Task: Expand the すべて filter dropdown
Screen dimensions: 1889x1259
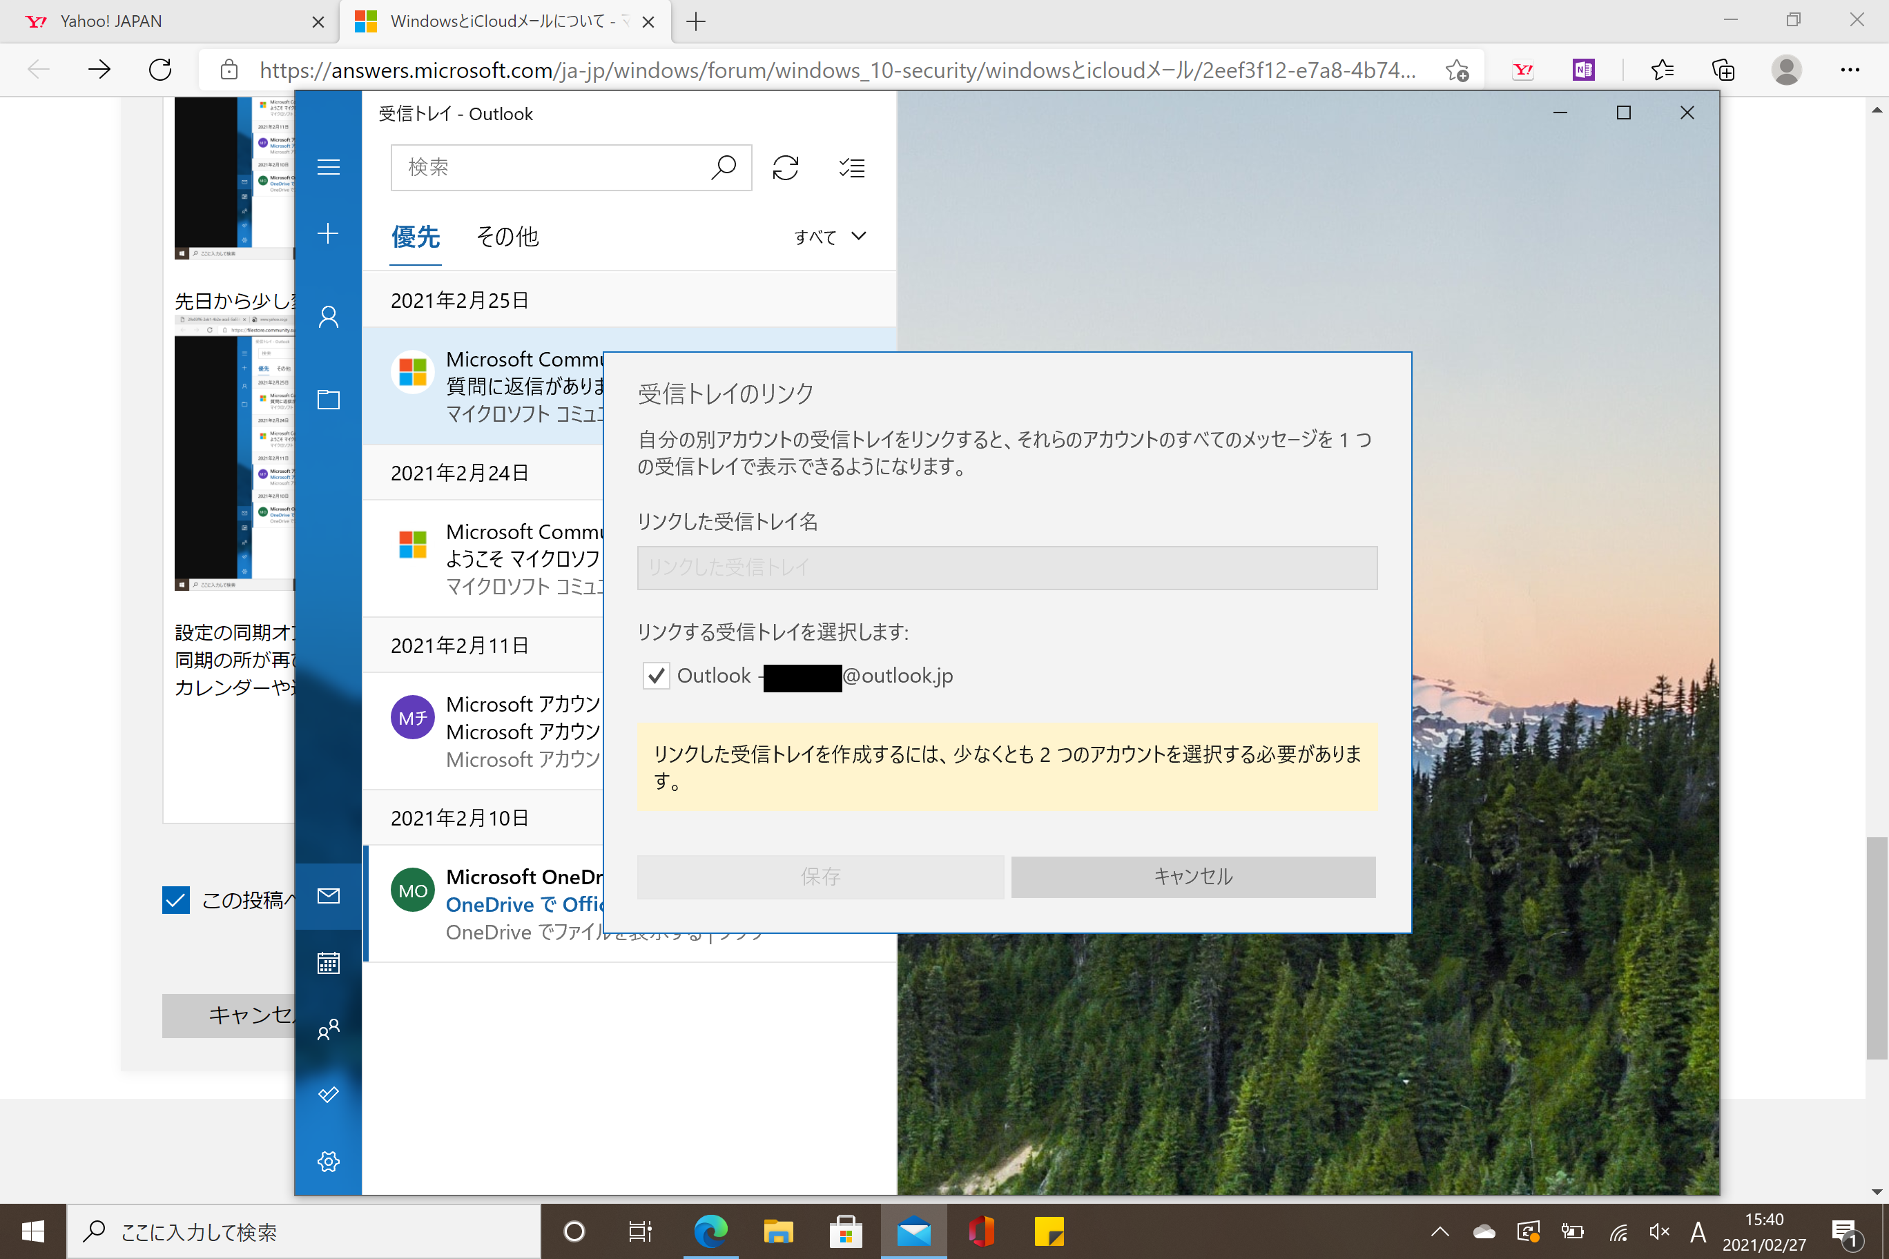Action: tap(830, 237)
